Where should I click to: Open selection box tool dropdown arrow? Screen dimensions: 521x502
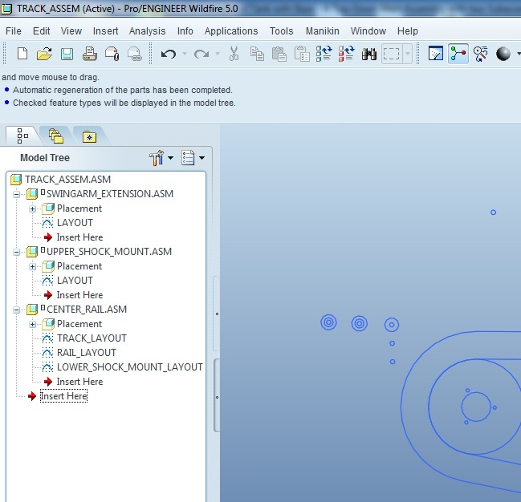[x=407, y=54]
